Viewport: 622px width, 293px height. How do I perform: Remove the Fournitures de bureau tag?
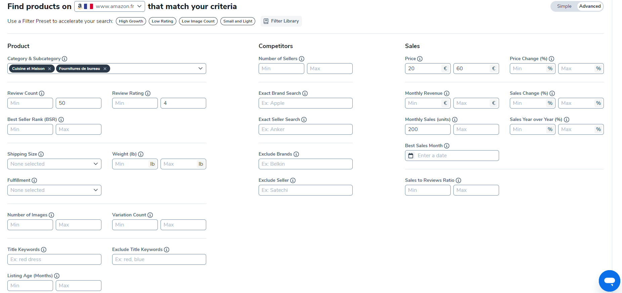tap(105, 69)
